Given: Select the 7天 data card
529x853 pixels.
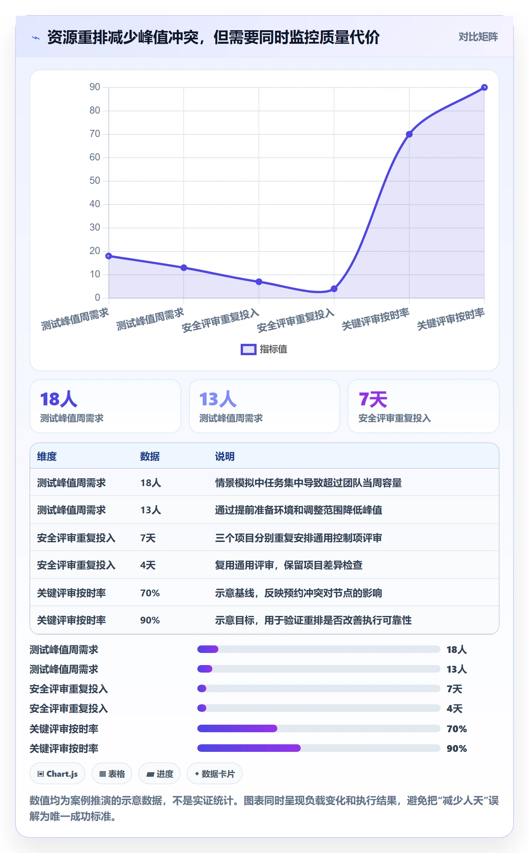Looking at the screenshot, I should pyautogui.click(x=423, y=406).
